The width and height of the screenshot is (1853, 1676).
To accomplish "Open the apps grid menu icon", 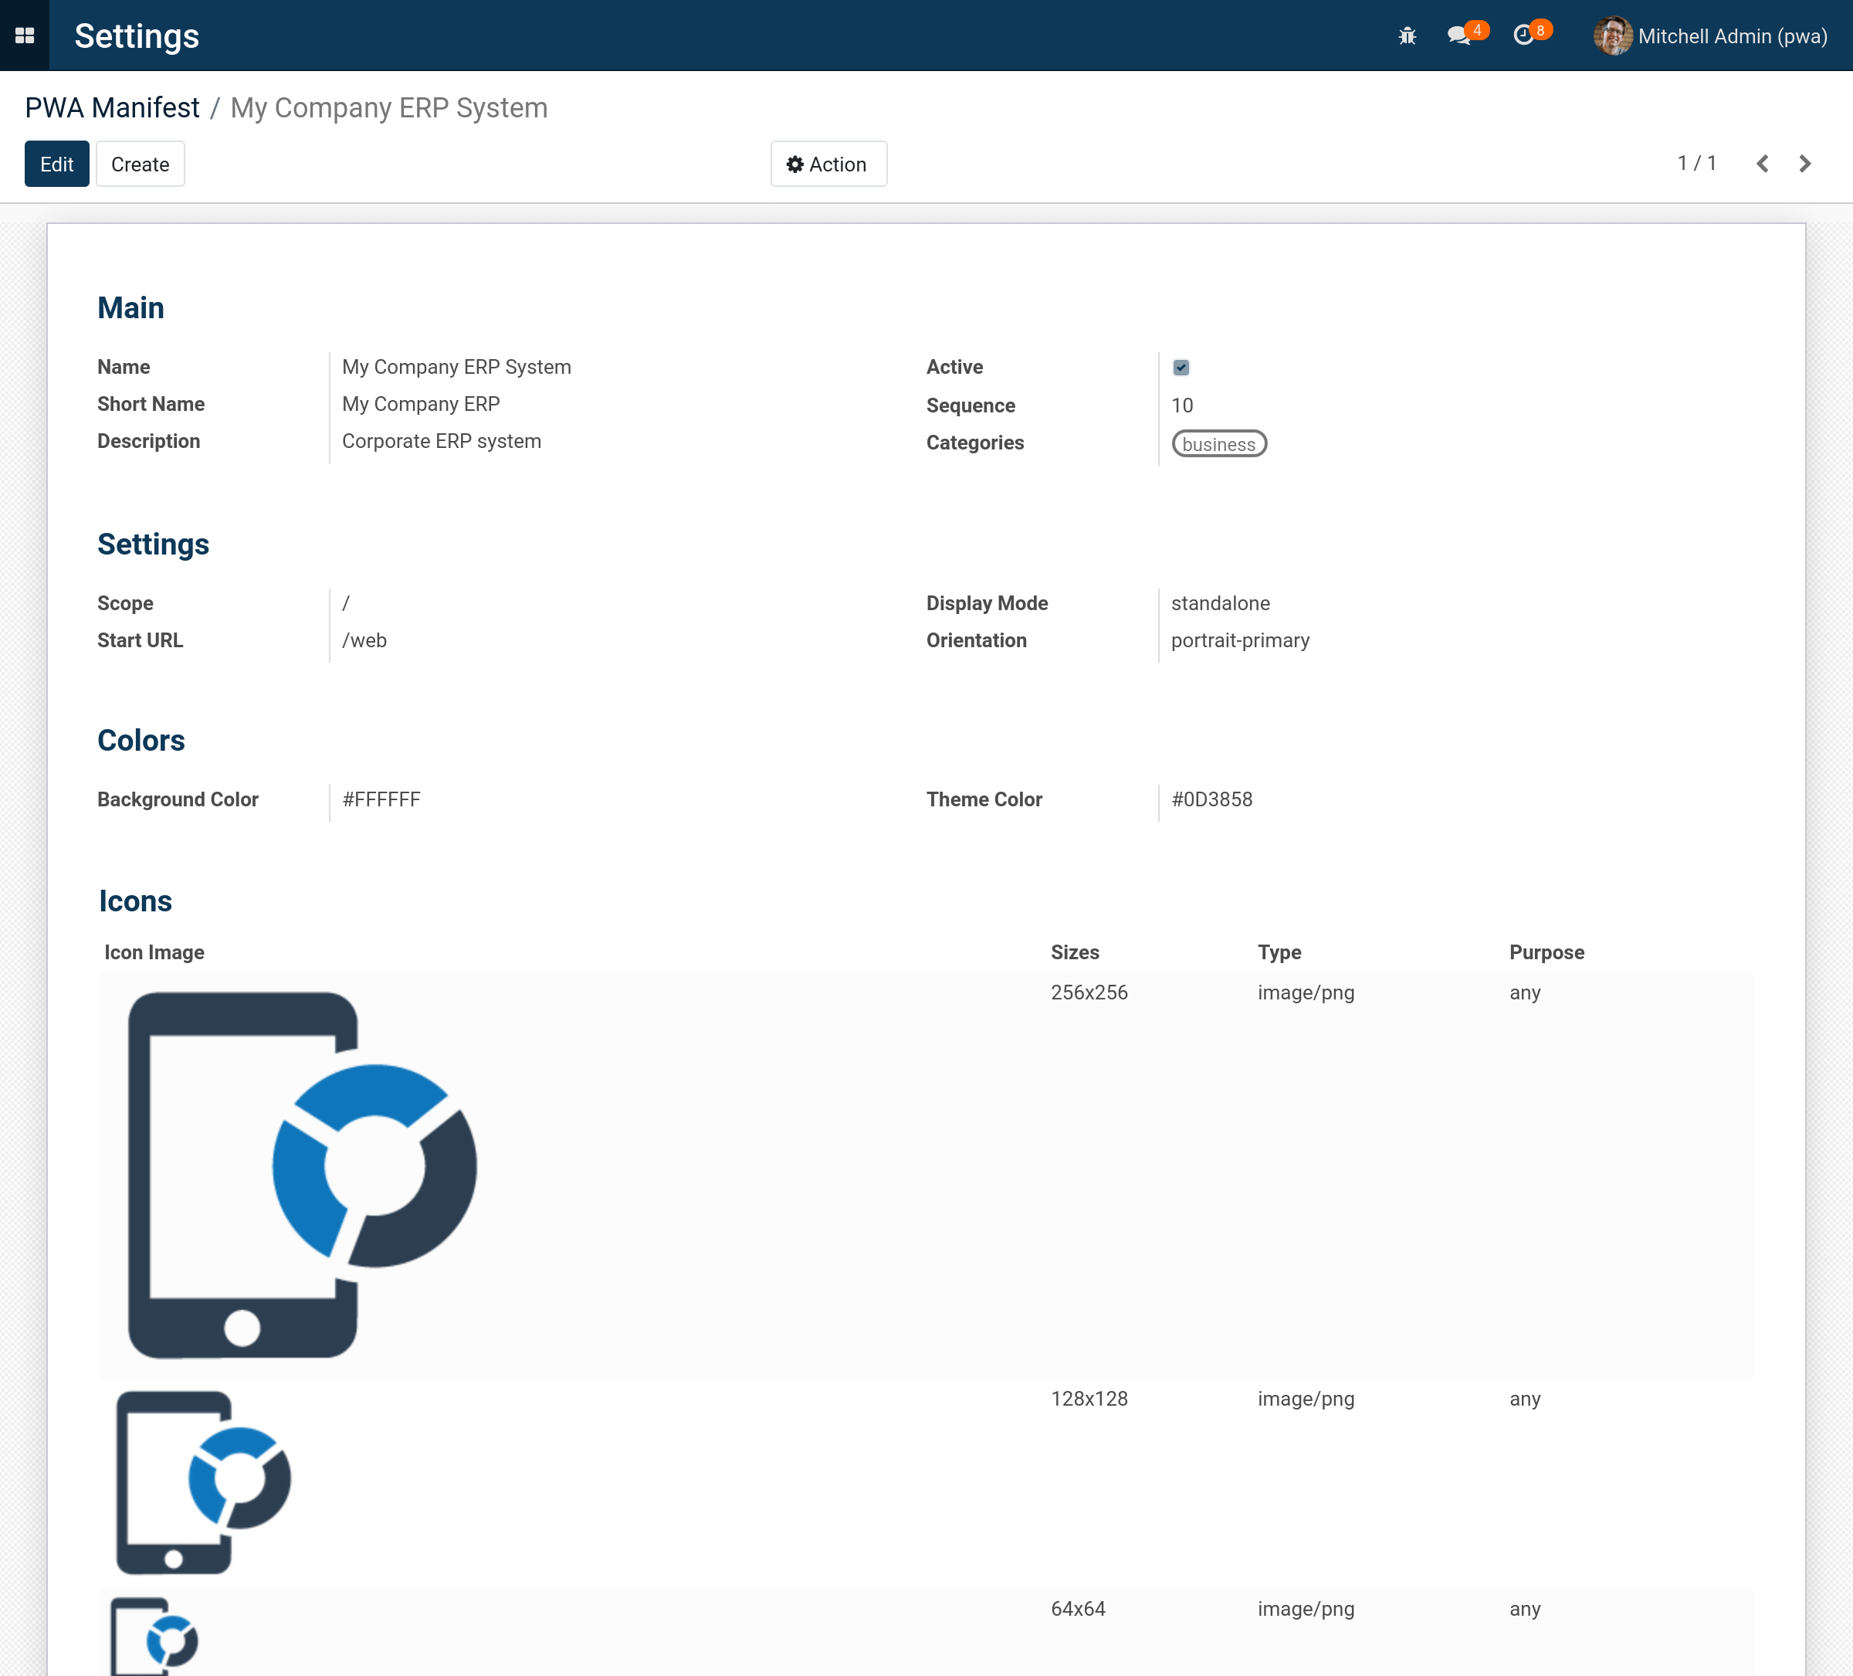I will pyautogui.click(x=25, y=36).
